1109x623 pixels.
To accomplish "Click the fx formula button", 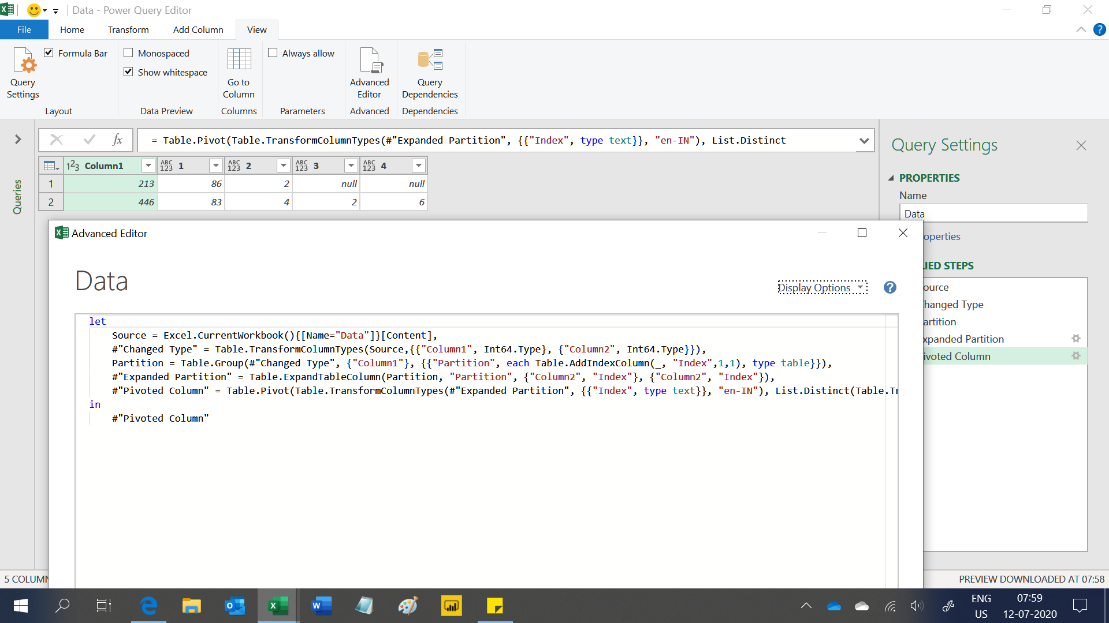I will coord(117,140).
